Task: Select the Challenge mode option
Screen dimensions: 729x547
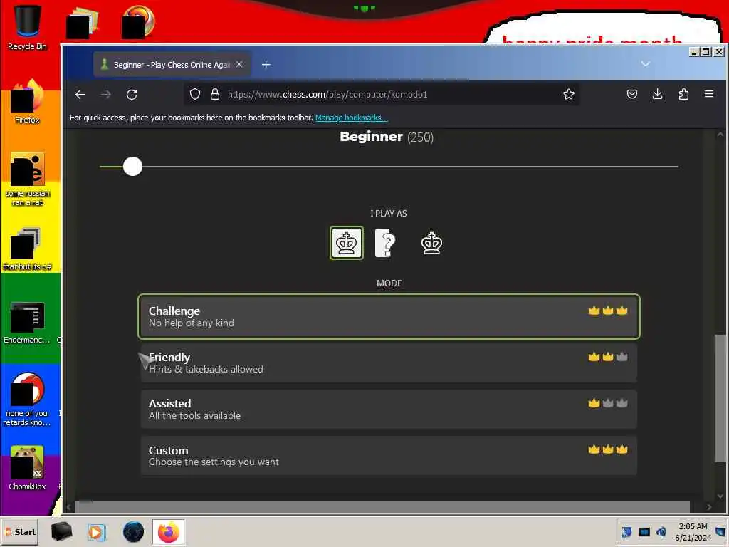Action: click(389, 316)
